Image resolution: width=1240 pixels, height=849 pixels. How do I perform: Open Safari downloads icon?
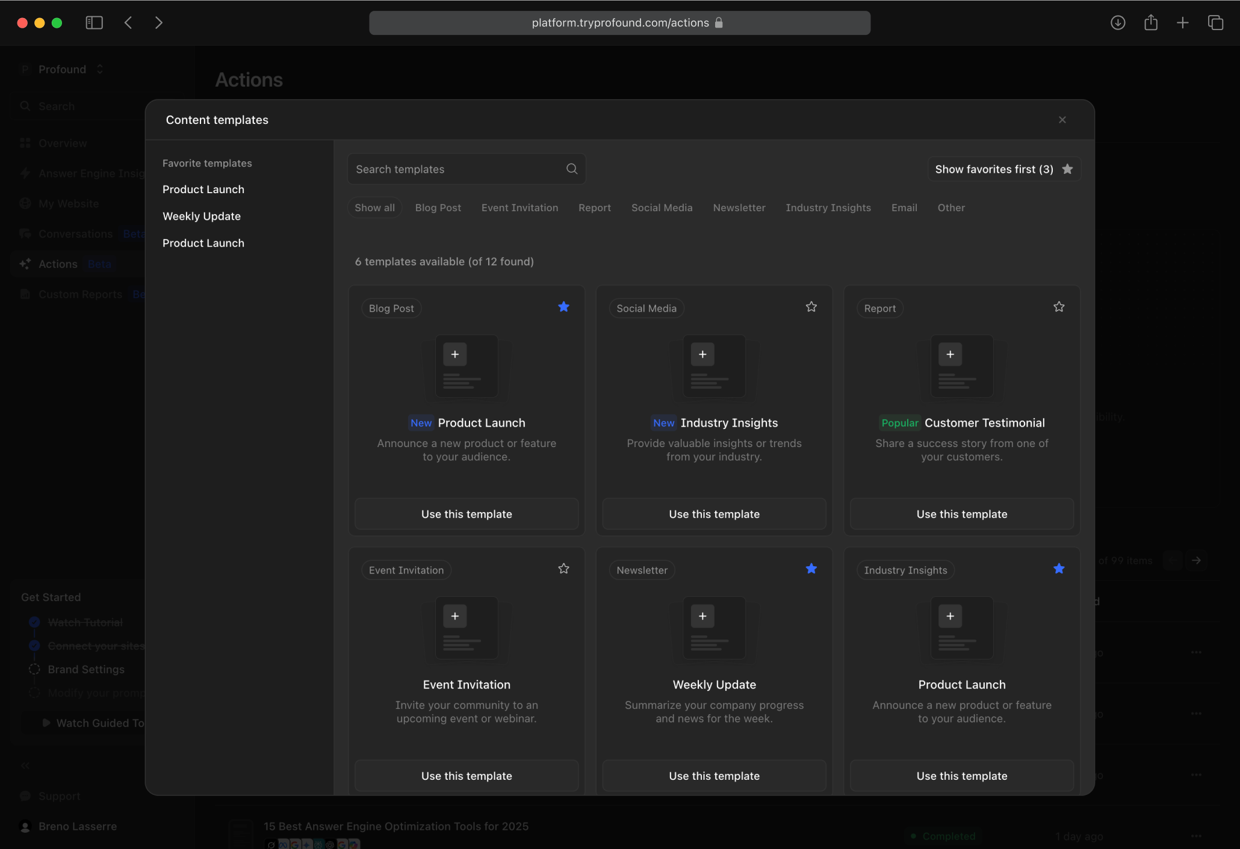coord(1118,23)
